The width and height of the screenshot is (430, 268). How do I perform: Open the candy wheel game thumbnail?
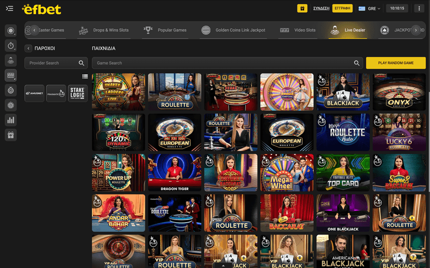[287, 92]
